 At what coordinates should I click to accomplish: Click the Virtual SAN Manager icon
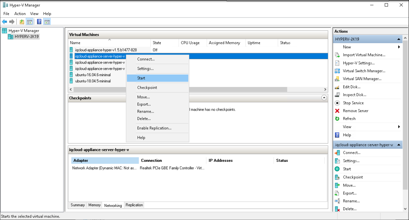coord(337,79)
